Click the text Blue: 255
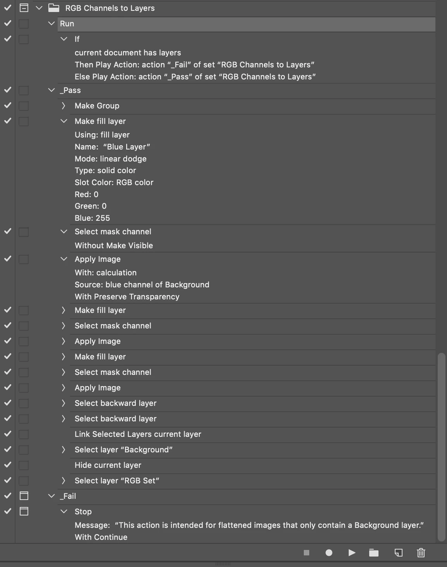 (x=92, y=218)
